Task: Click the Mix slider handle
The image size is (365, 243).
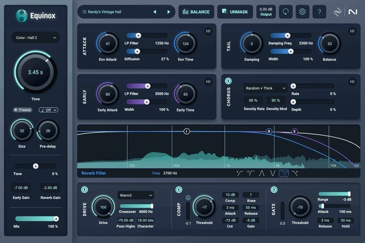Action: [56, 219]
